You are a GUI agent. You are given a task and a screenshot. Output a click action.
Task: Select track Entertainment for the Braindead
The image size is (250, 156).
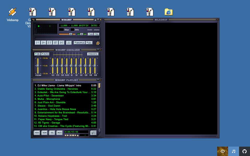(x=65, y=113)
